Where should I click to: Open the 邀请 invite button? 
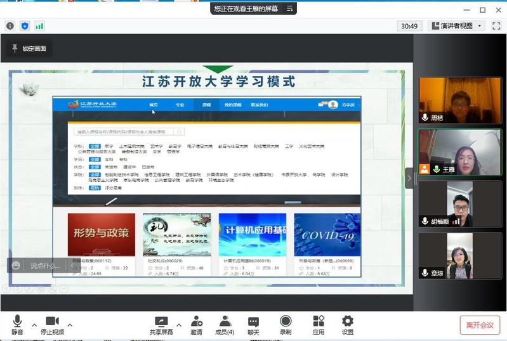196,325
